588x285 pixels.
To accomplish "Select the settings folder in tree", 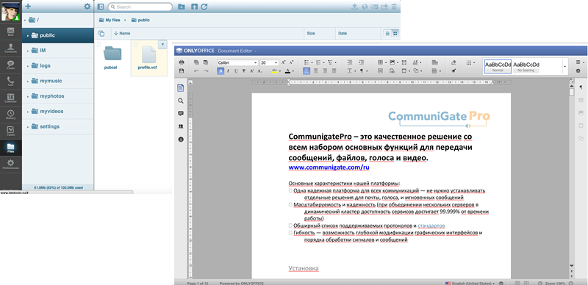I will point(58,126).
